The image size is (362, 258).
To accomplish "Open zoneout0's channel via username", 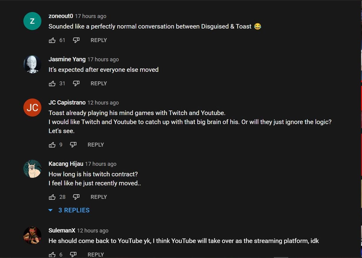I will click(x=60, y=16).
